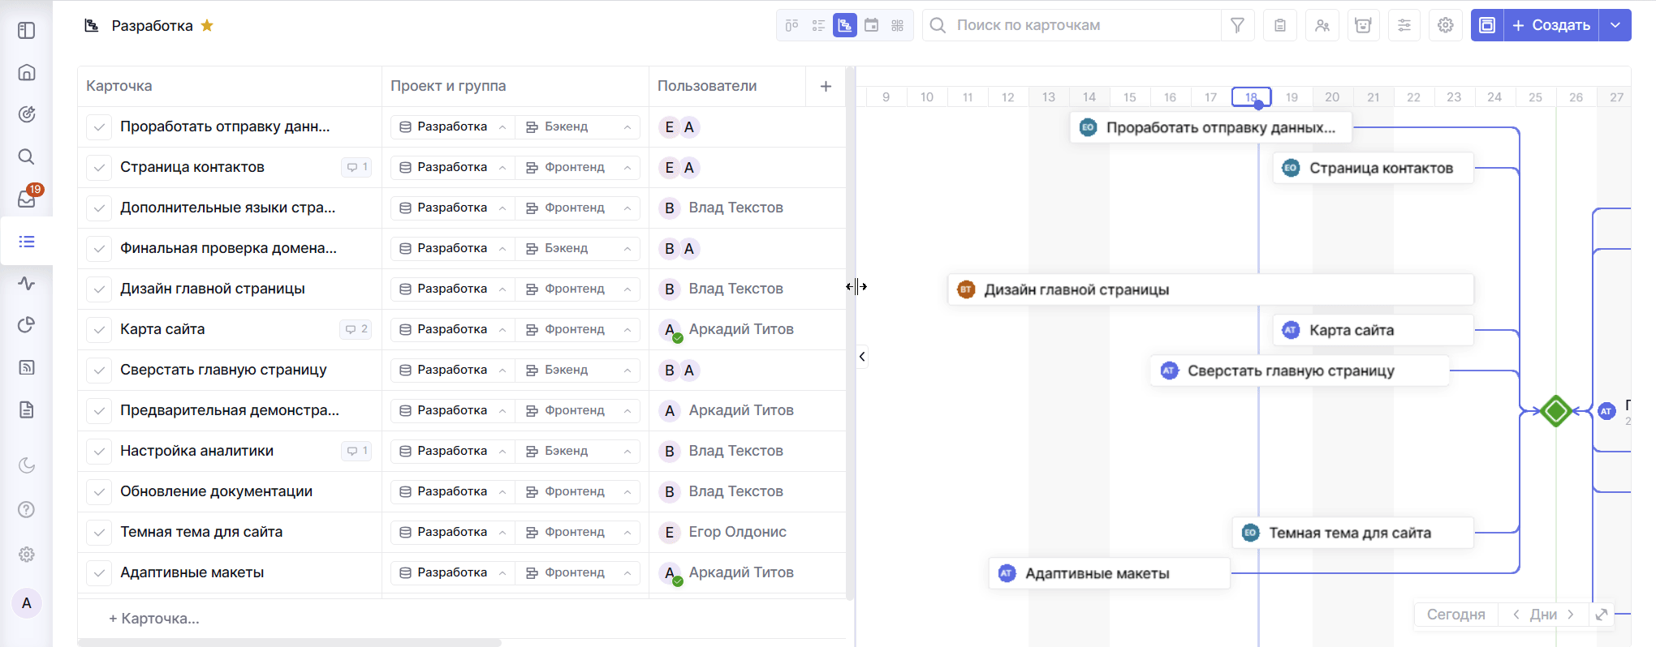Collapse the table panel with chevron

tap(862, 357)
